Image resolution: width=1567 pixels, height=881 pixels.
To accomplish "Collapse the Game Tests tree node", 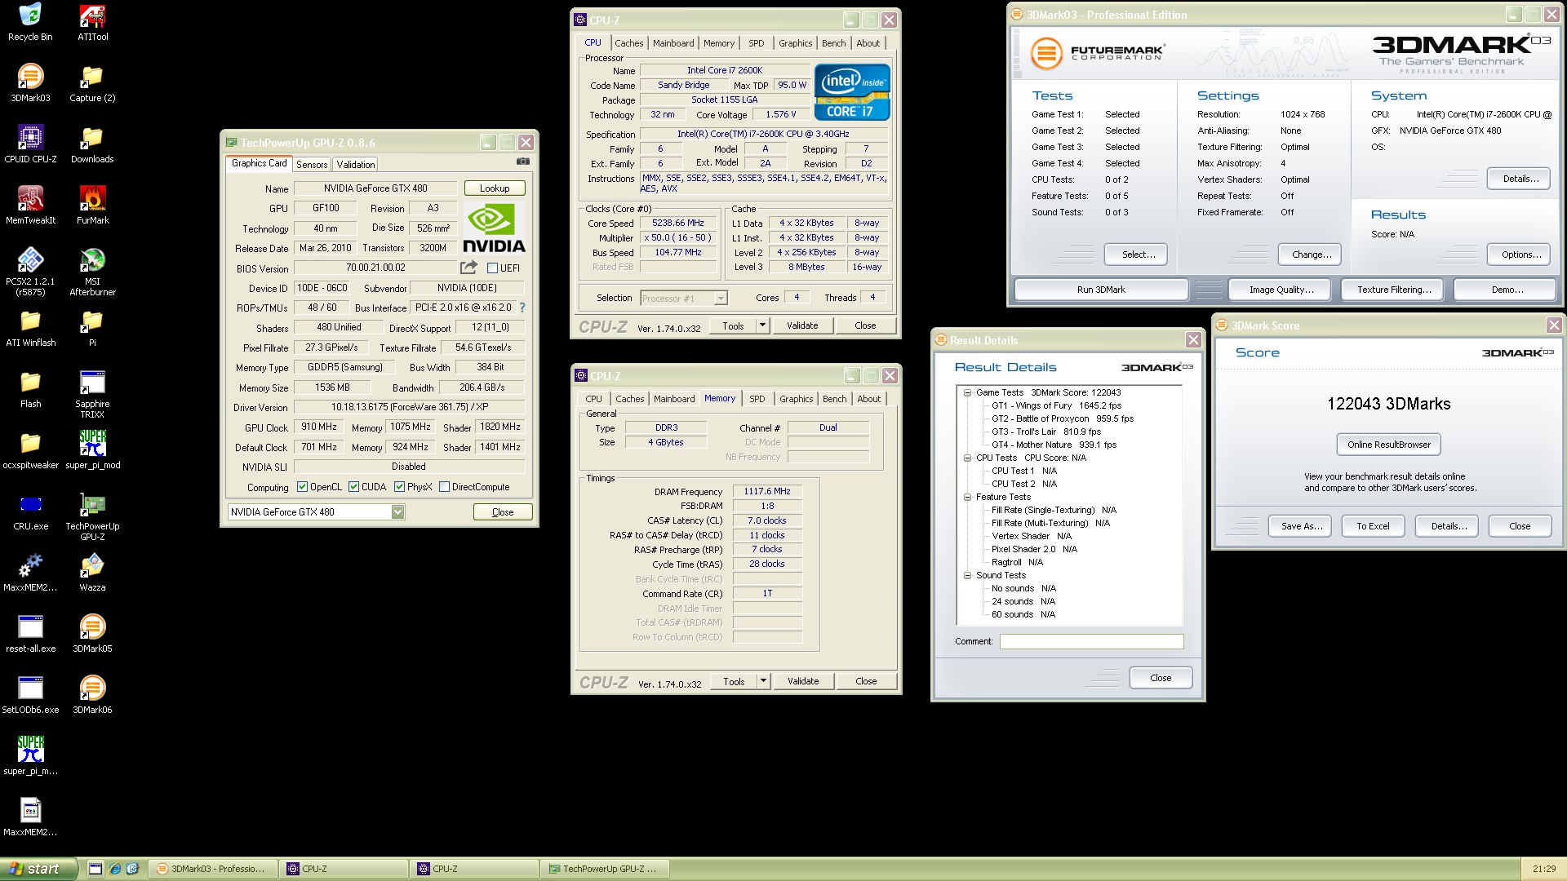I will tap(967, 393).
